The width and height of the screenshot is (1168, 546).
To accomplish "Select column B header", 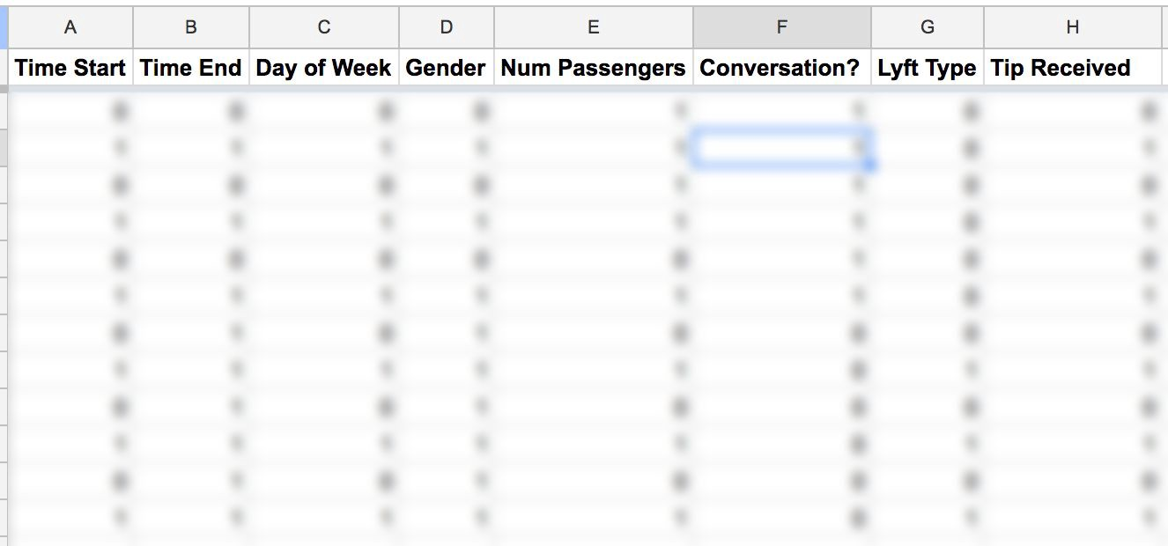I will click(x=191, y=27).
